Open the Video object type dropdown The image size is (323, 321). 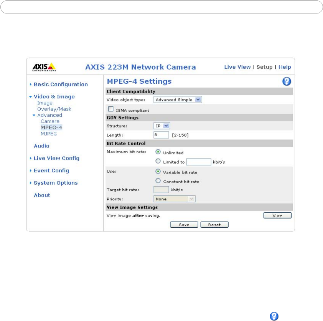coord(178,99)
